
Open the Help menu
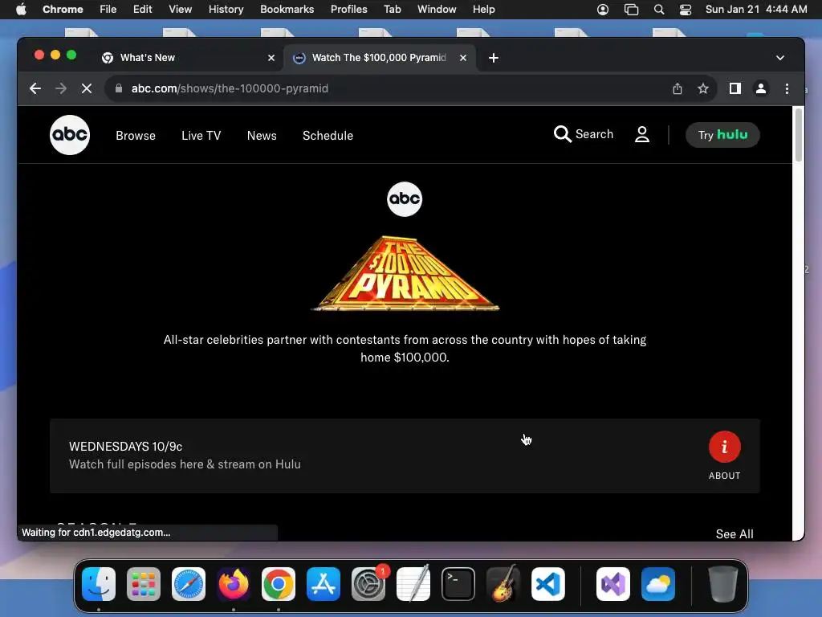[483, 9]
